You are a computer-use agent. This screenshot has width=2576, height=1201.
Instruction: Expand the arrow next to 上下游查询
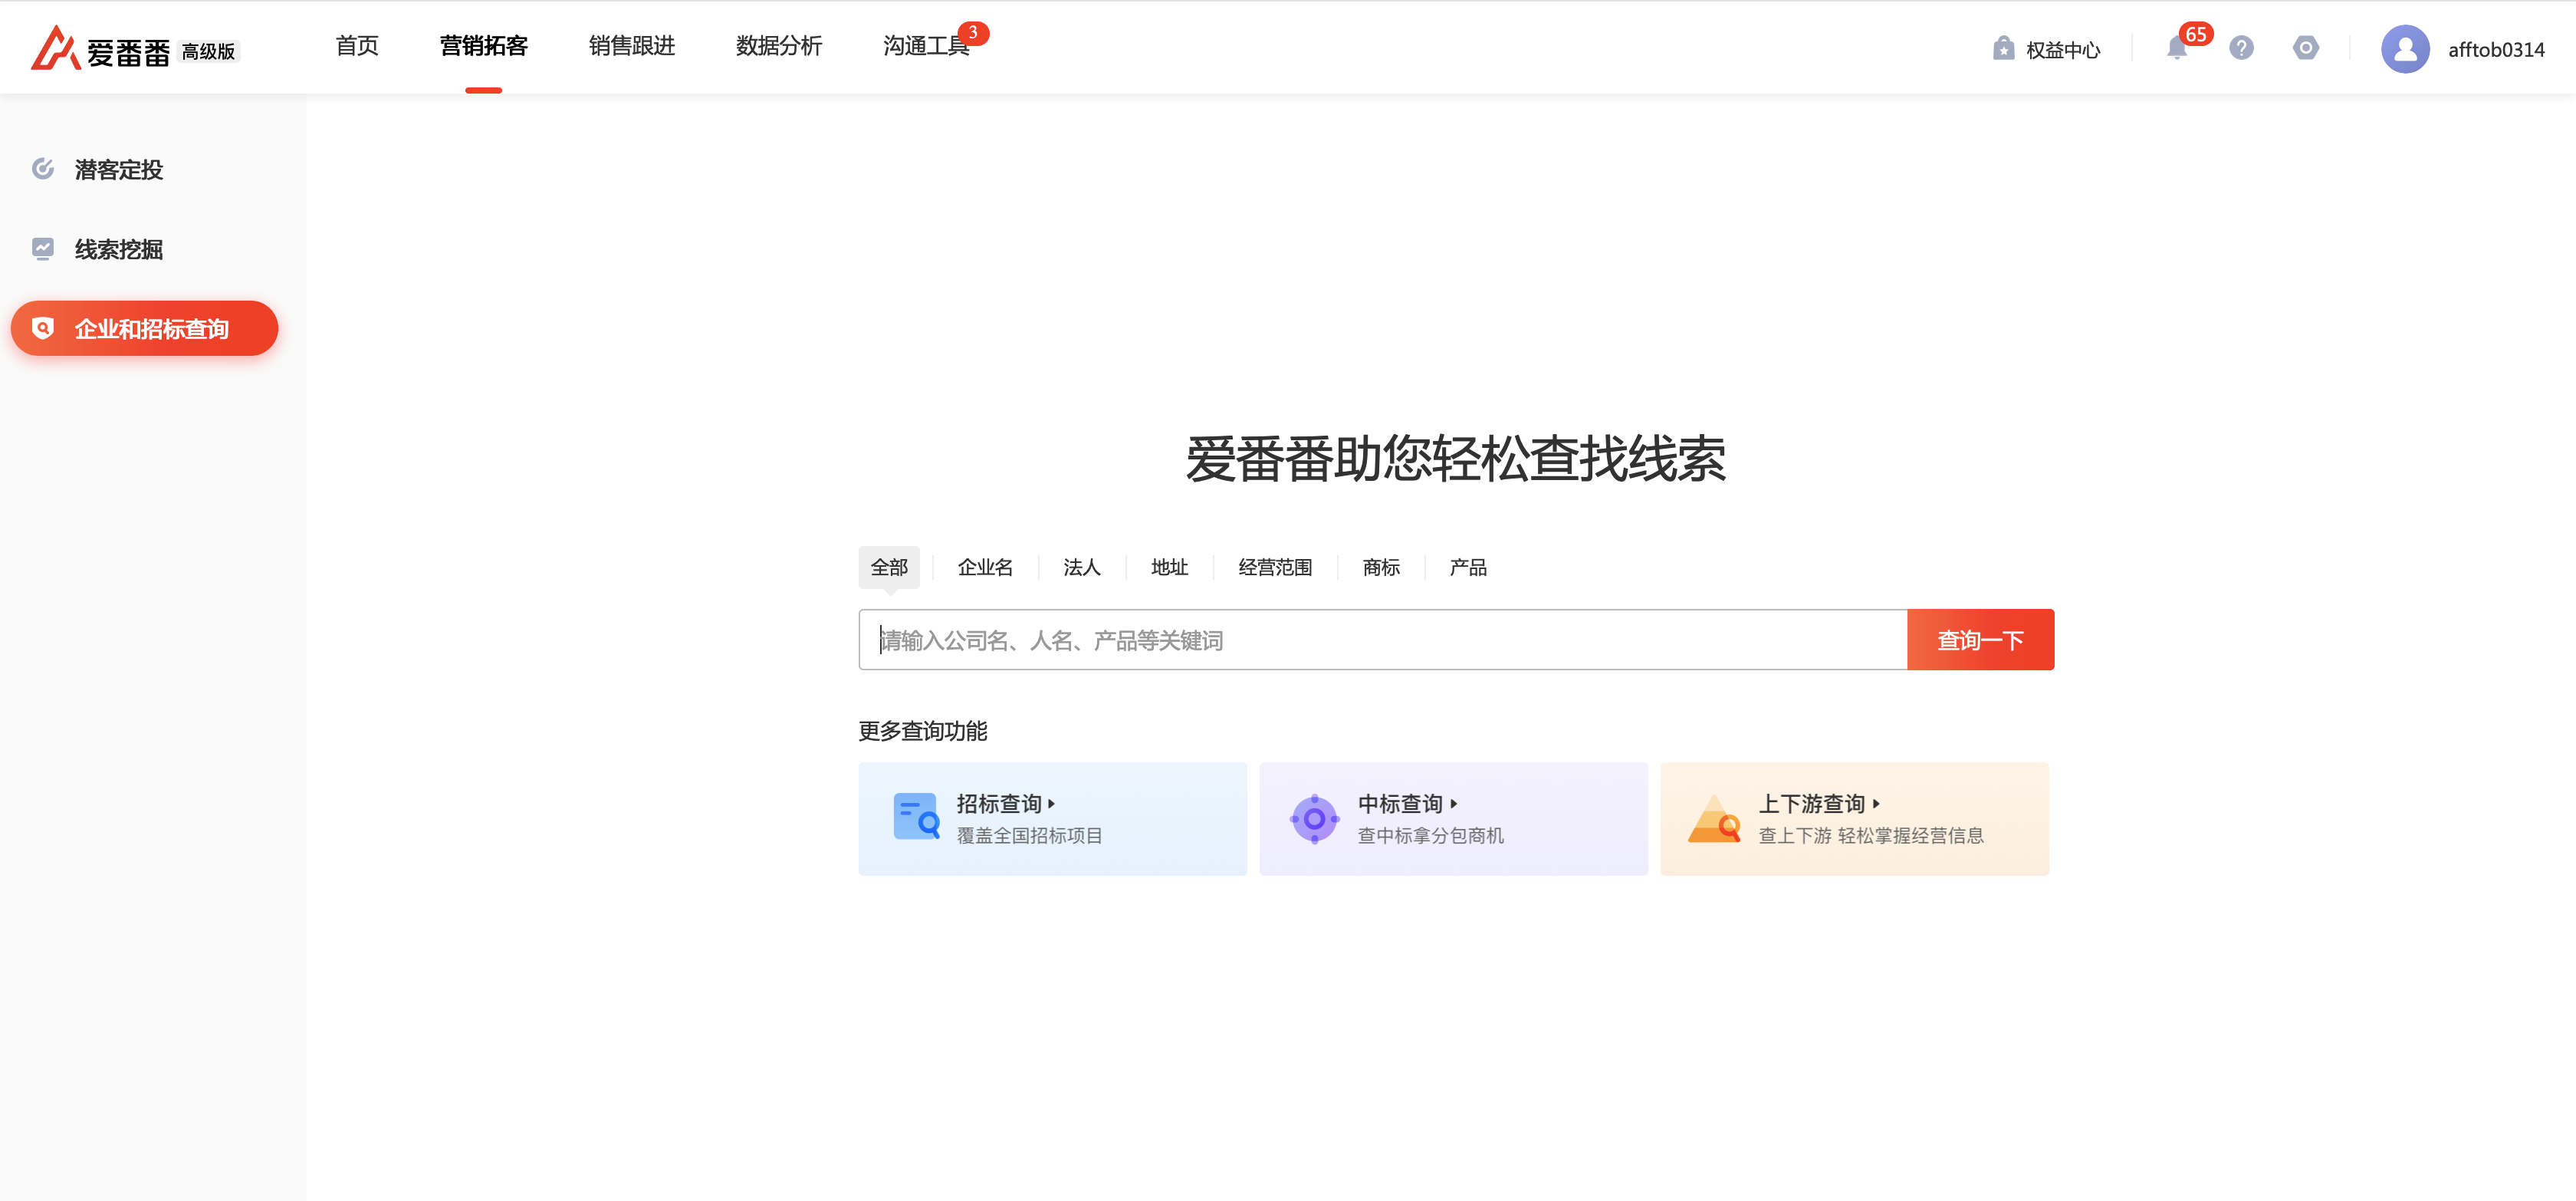1876,804
